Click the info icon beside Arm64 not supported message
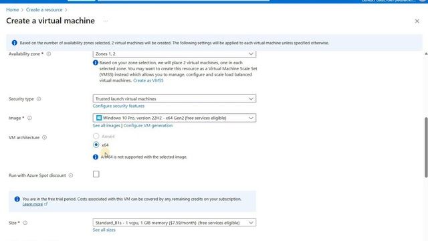 pyautogui.click(x=96, y=157)
